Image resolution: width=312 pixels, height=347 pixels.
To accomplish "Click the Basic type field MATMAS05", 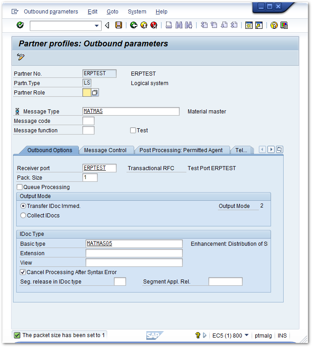I will point(134,243).
